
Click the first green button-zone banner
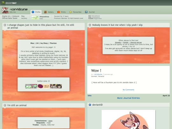[x=31, y=86]
